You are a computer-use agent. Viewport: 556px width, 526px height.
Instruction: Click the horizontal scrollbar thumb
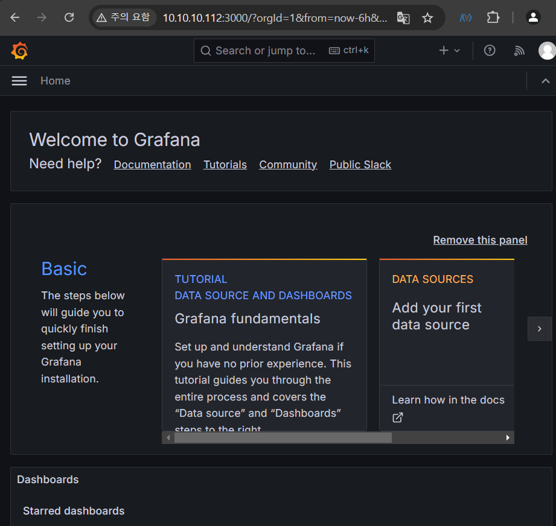(283, 438)
